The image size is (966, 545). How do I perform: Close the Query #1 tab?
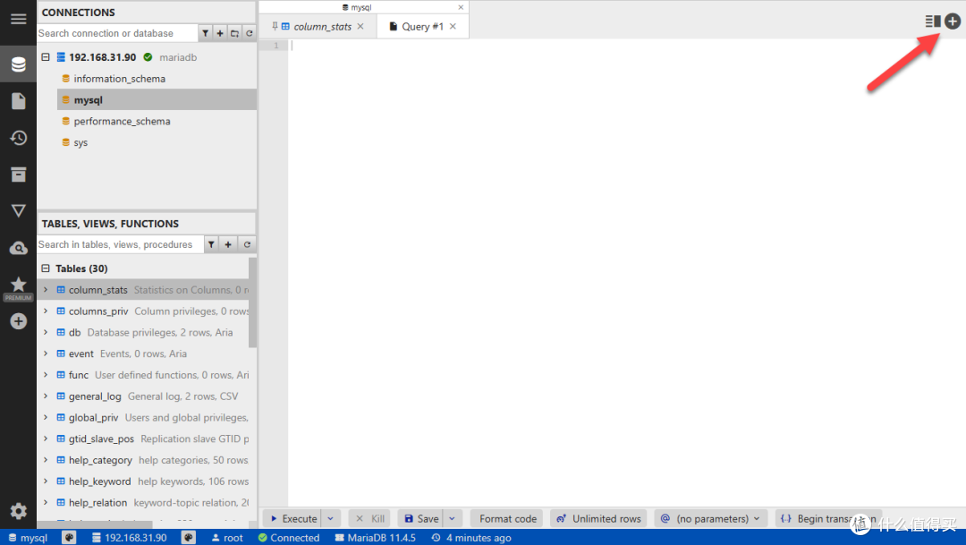pos(453,27)
